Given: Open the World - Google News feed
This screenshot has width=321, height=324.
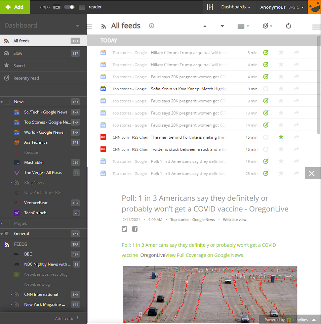Looking at the screenshot, I should click(44, 132).
